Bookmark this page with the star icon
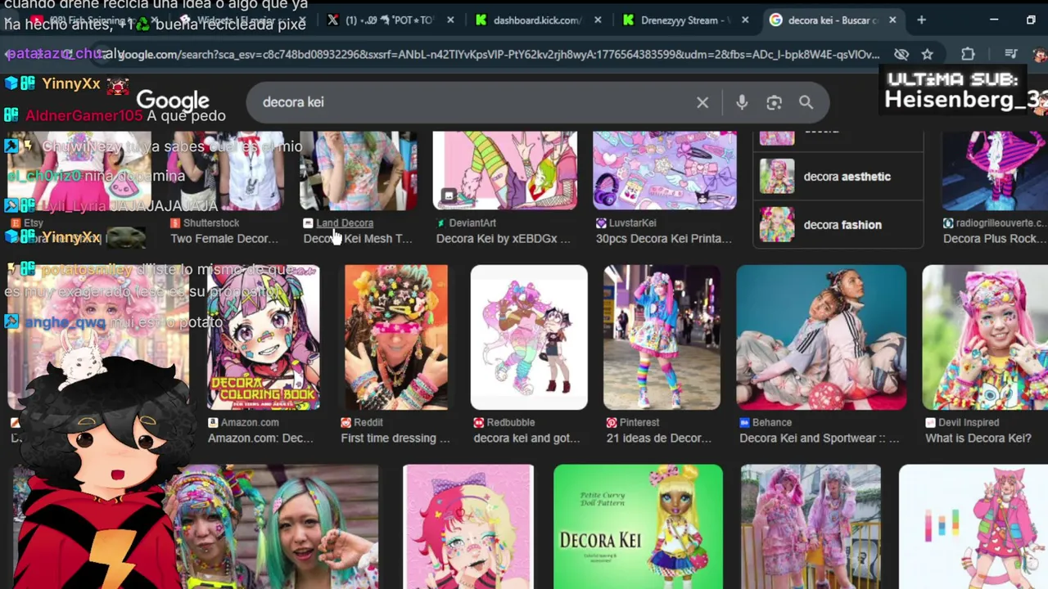 [927, 54]
